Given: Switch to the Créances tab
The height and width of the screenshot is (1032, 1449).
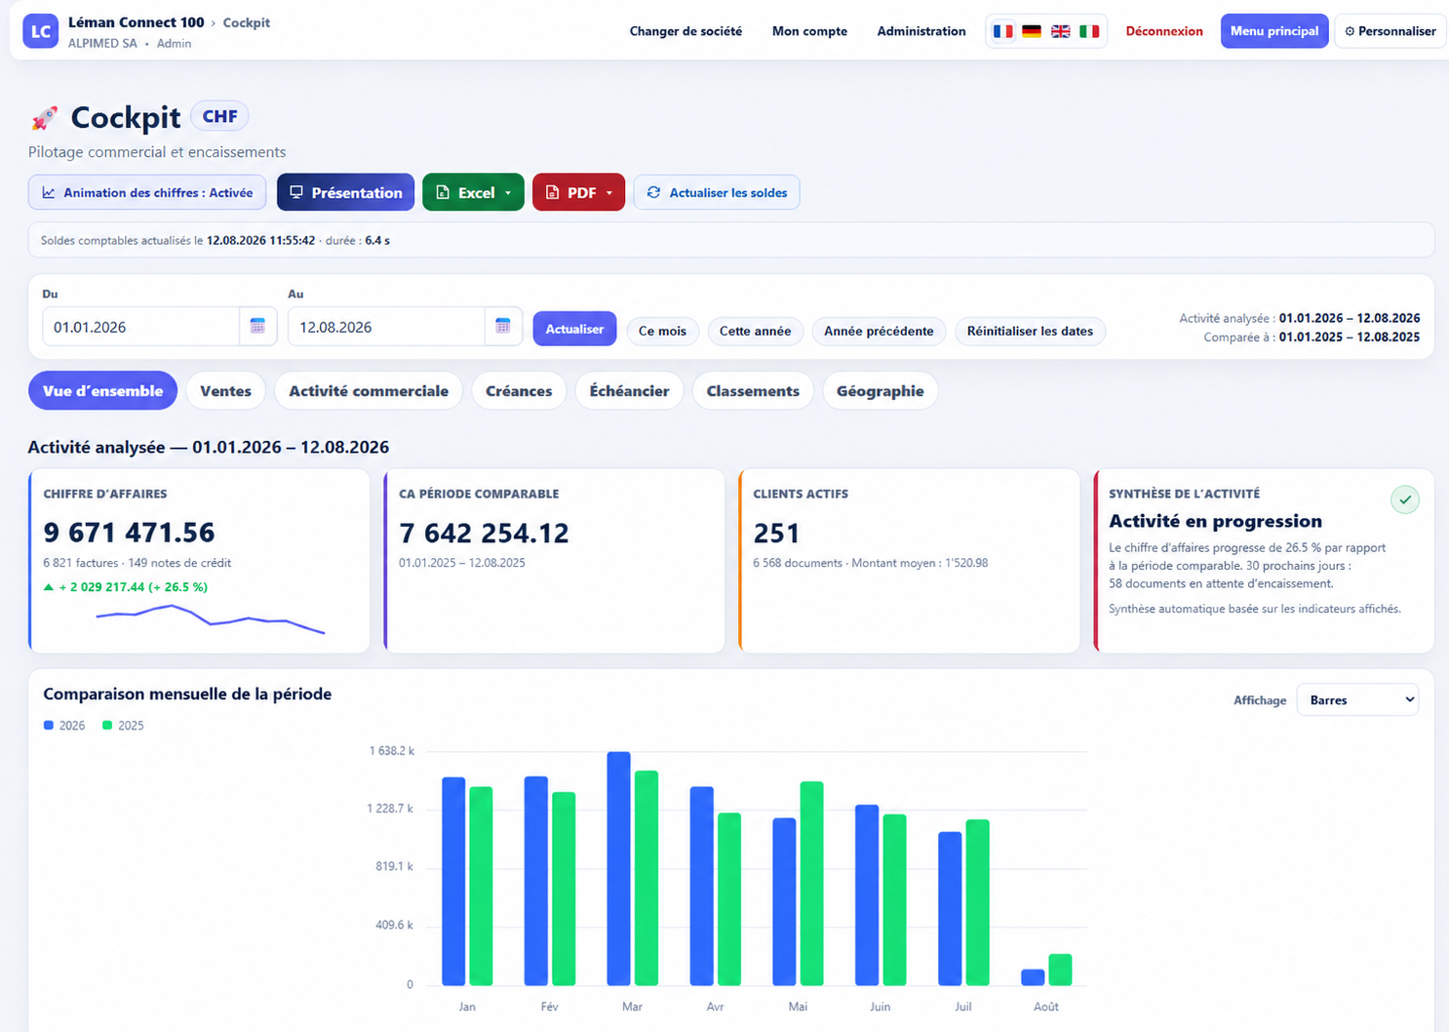Looking at the screenshot, I should [519, 391].
